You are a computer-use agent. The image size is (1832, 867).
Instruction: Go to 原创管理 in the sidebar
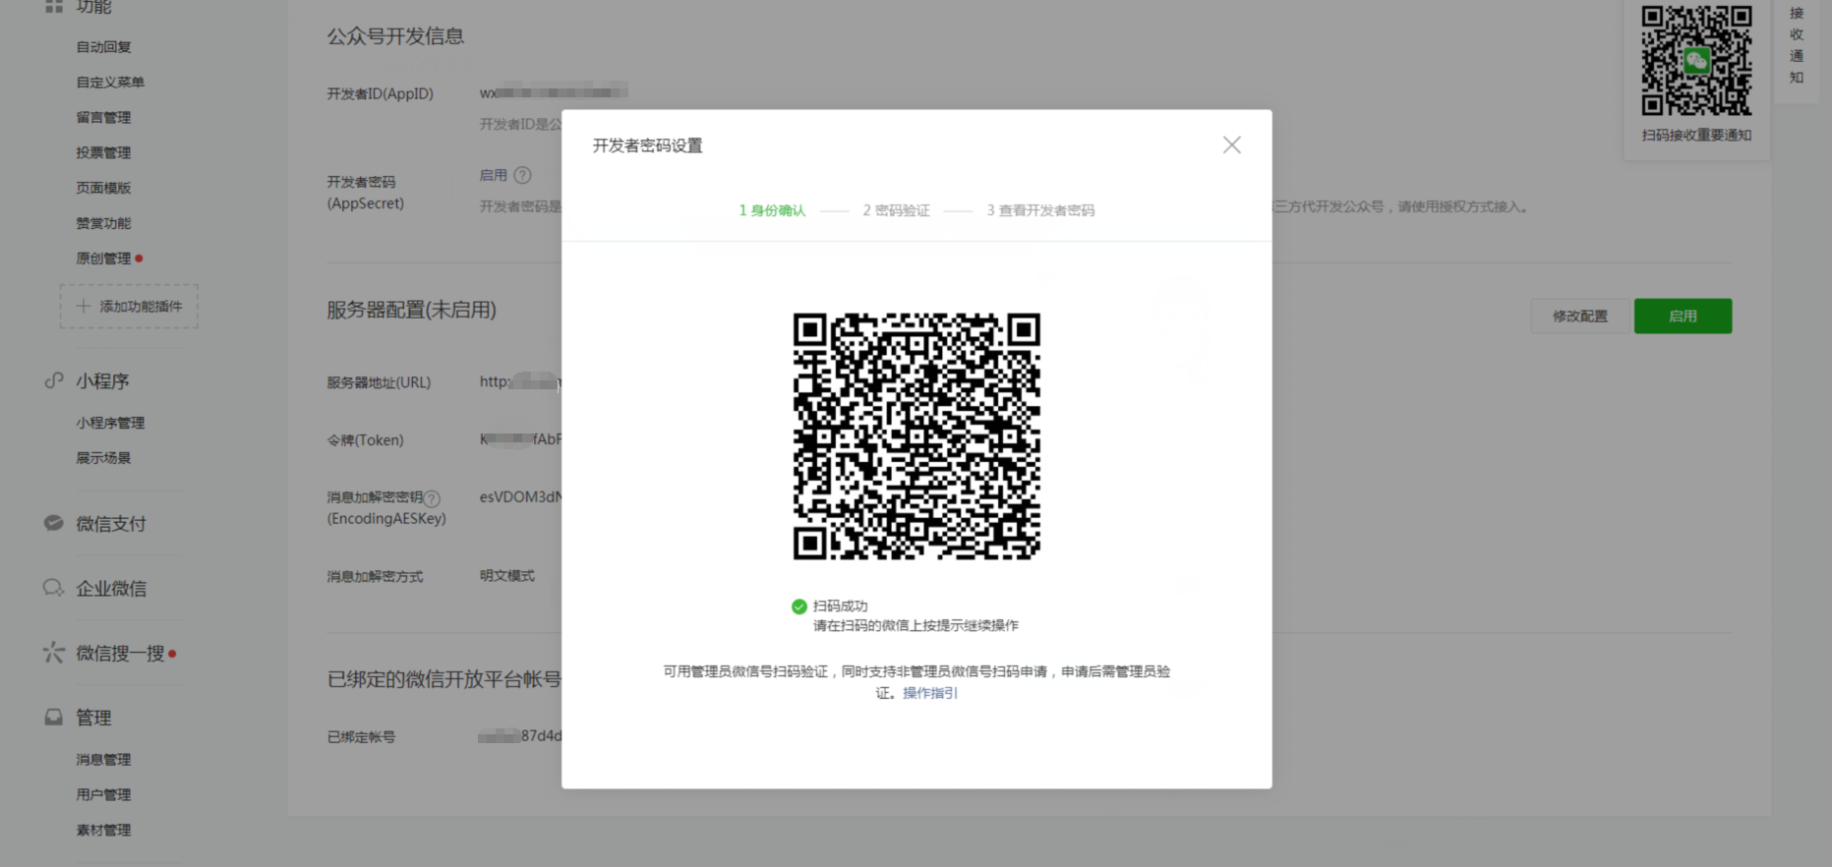tap(103, 259)
